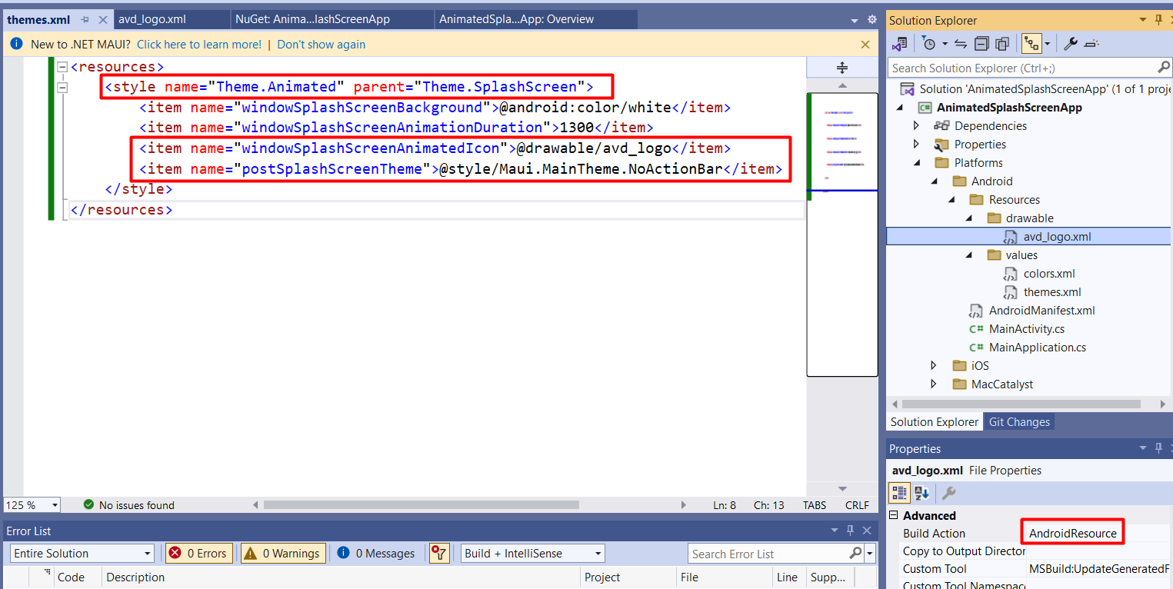Click the TABS indentation indicator
Image resolution: width=1173 pixels, height=589 pixels.
814,505
